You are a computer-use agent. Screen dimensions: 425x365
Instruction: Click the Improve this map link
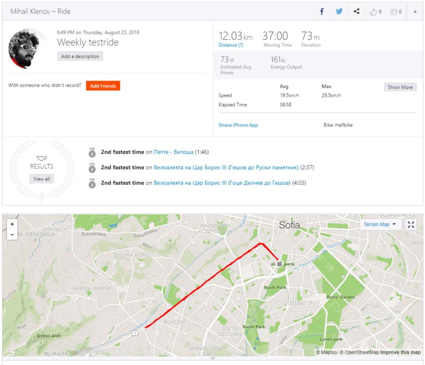[401, 352]
